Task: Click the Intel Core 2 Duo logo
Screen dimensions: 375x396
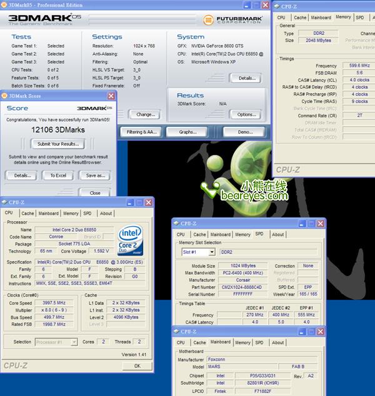Action: coord(131,240)
